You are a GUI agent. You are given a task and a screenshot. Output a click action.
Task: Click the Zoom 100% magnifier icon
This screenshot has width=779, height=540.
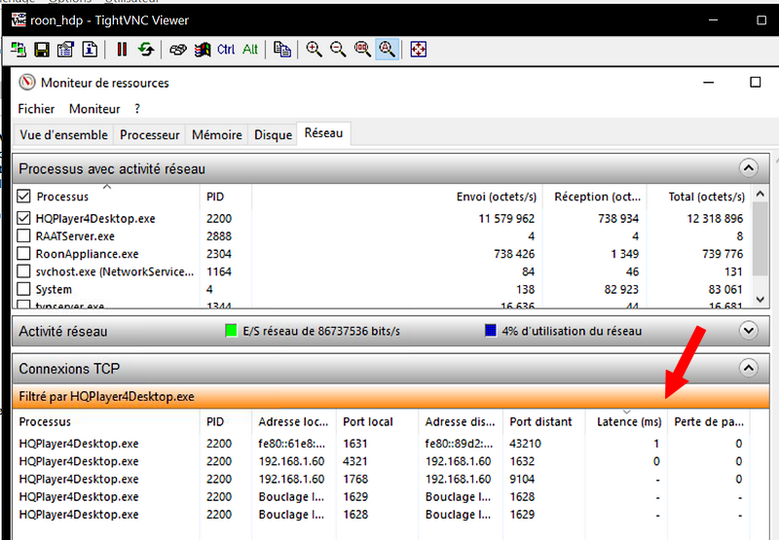coord(362,50)
